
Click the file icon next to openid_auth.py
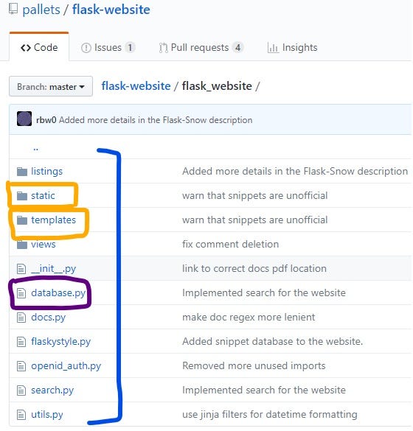[21, 366]
